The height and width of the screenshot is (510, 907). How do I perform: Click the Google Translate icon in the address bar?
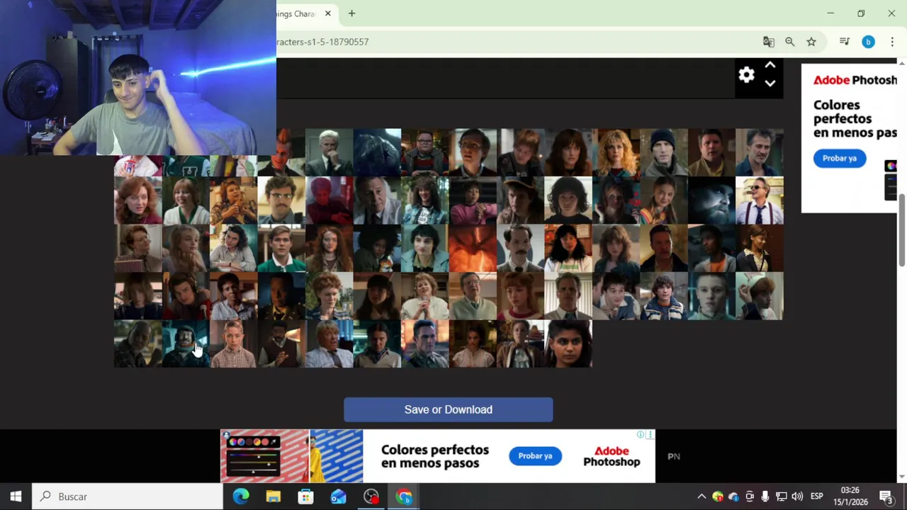click(x=768, y=42)
